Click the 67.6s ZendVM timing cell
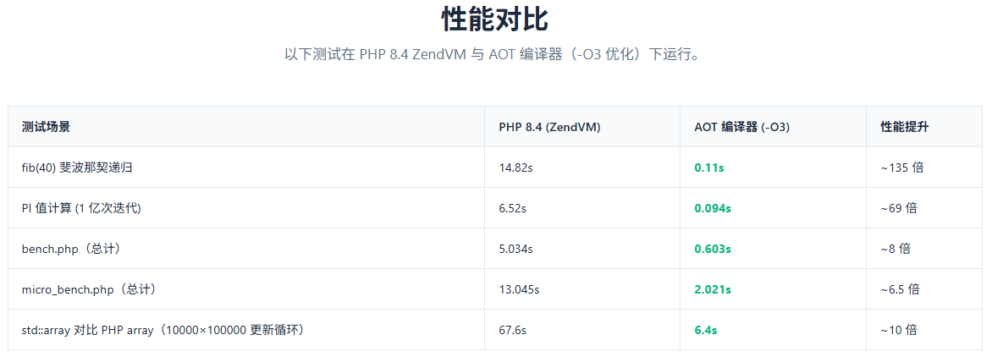This screenshot has width=992, height=357. pyautogui.click(x=512, y=330)
